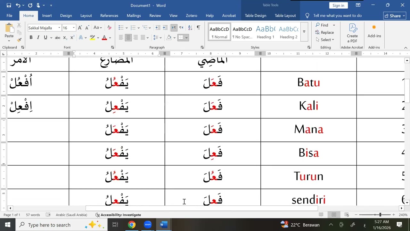Open the File tab
The image size is (410, 231).
(9, 15)
